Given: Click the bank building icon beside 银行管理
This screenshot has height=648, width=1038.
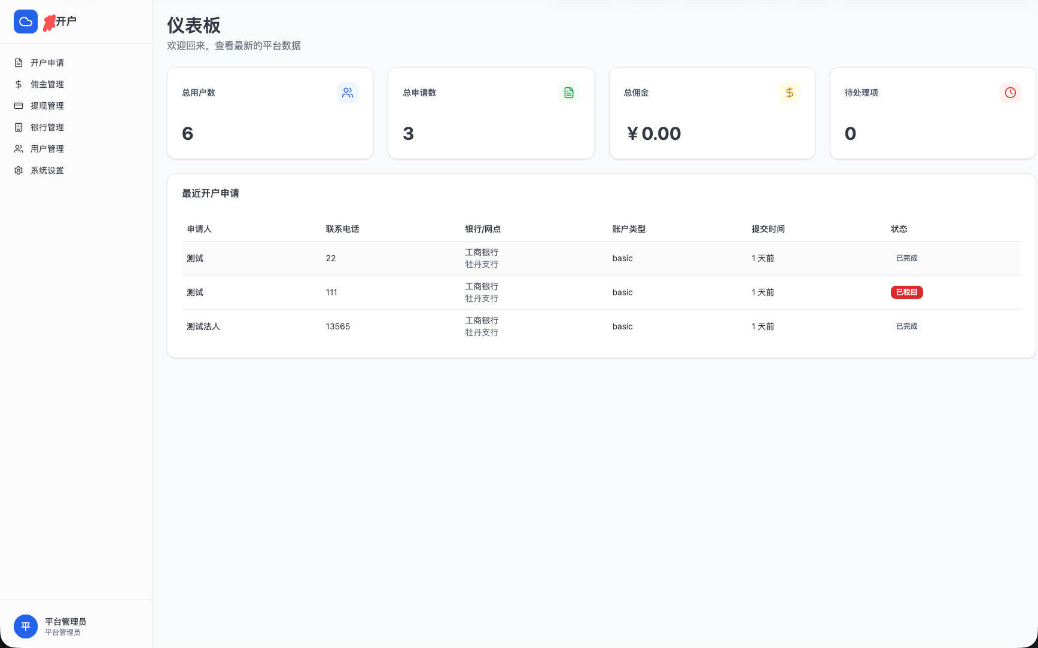Looking at the screenshot, I should [x=19, y=127].
